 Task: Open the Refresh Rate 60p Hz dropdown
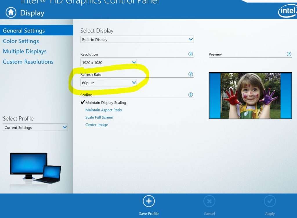(108, 83)
